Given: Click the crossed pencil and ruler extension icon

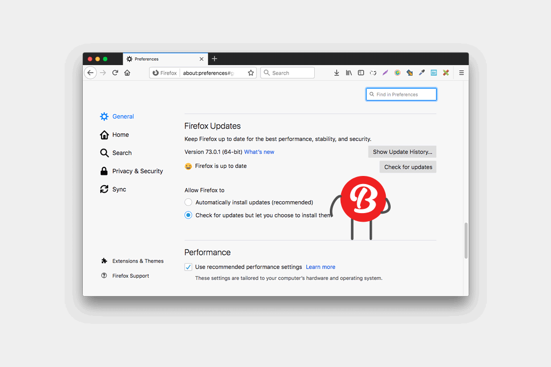Looking at the screenshot, I should (x=446, y=73).
